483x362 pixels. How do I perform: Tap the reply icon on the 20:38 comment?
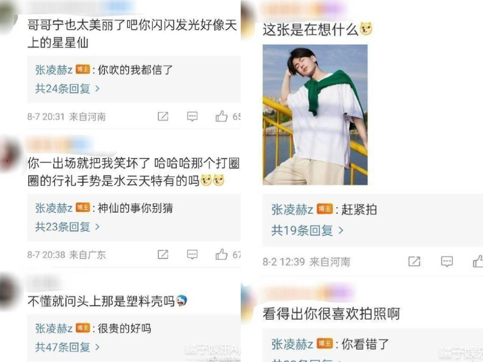click(x=192, y=255)
